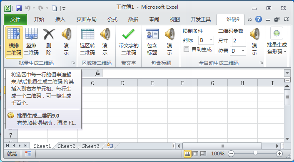Click the 100% zoom level button
This screenshot has height=162, width=294.
pyautogui.click(x=218, y=154)
